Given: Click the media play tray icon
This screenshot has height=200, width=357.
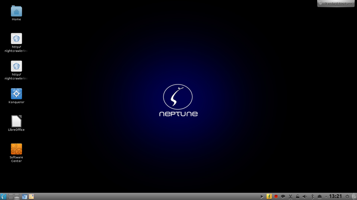Looking at the screenshot, I should [262, 197].
